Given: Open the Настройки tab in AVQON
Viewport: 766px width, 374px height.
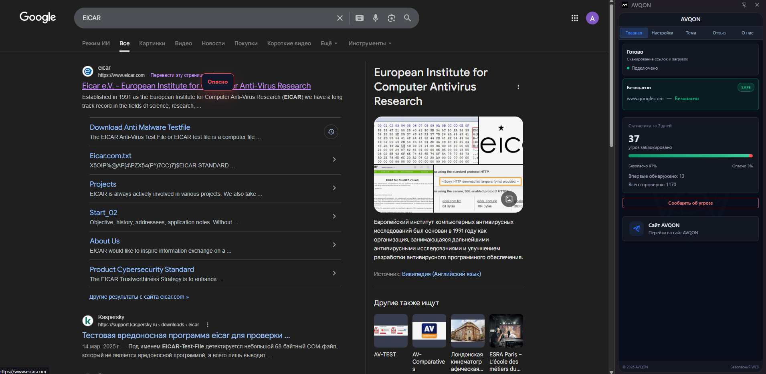Looking at the screenshot, I should 662,33.
